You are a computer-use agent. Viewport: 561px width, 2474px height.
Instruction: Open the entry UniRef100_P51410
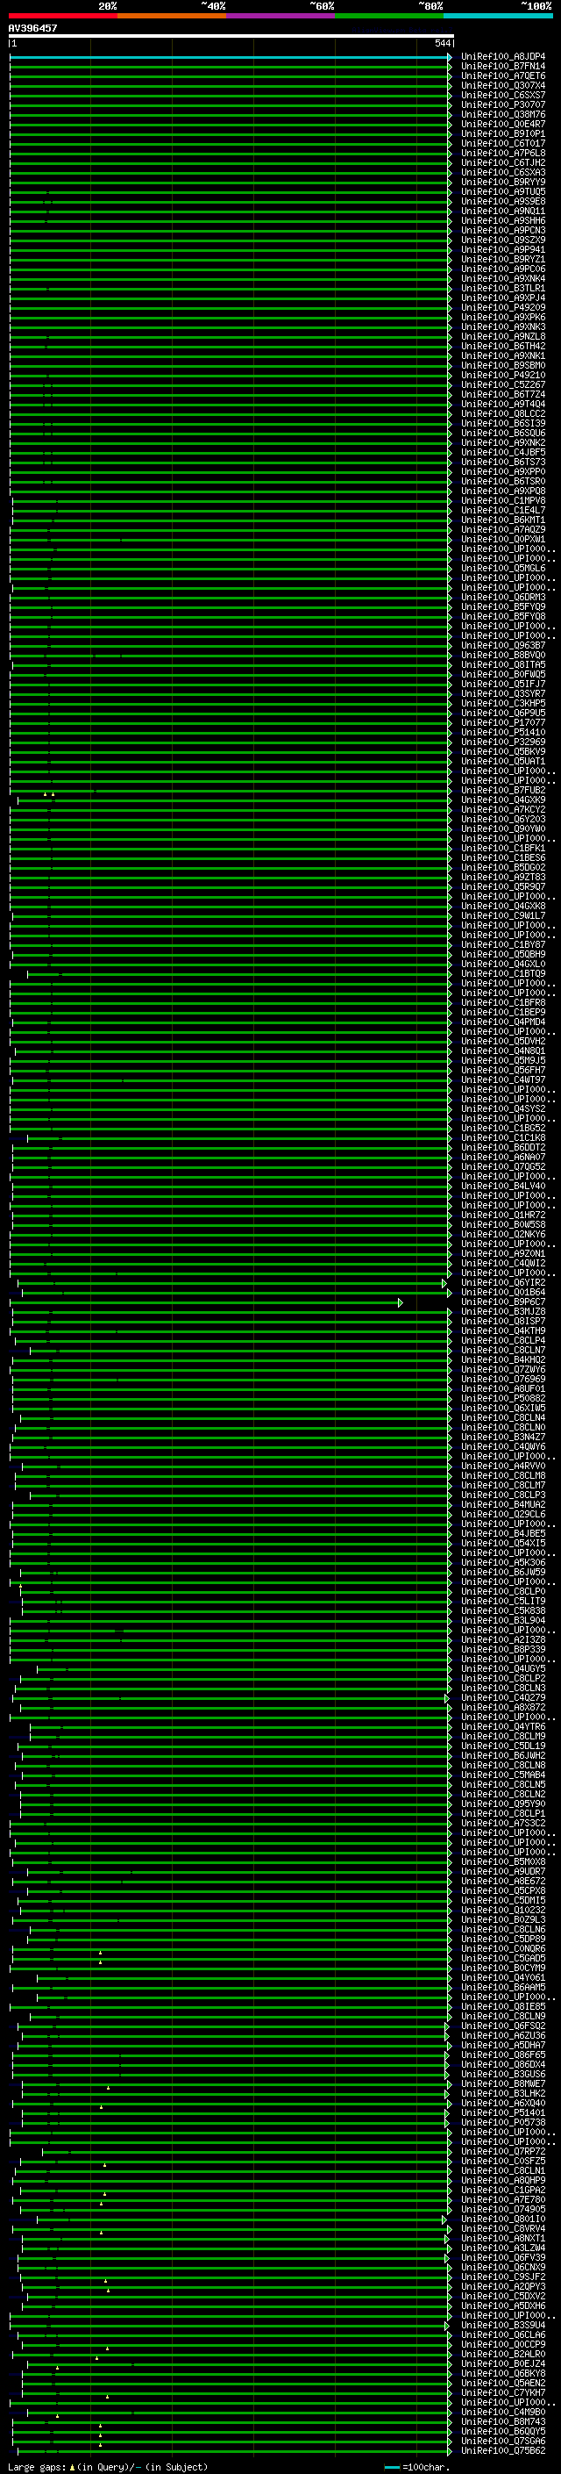[x=503, y=732]
